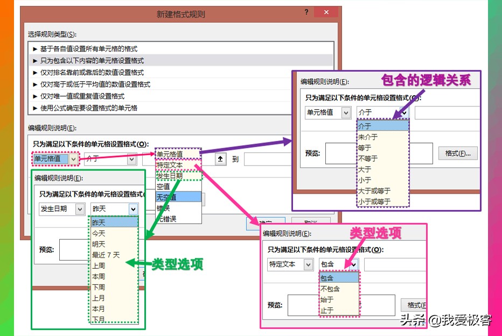Pick 不等于 from the operator list
This screenshot has height=336, width=502.
[x=383, y=159]
